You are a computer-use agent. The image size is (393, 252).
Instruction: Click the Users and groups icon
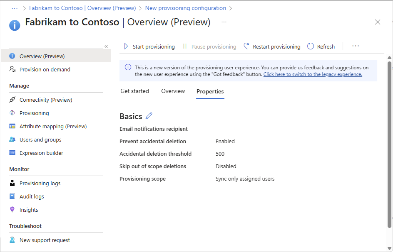coord(12,139)
